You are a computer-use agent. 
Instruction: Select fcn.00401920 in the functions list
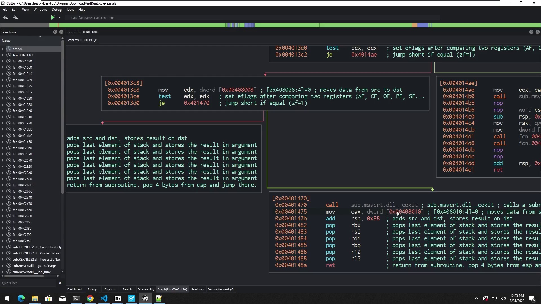tap(22, 99)
